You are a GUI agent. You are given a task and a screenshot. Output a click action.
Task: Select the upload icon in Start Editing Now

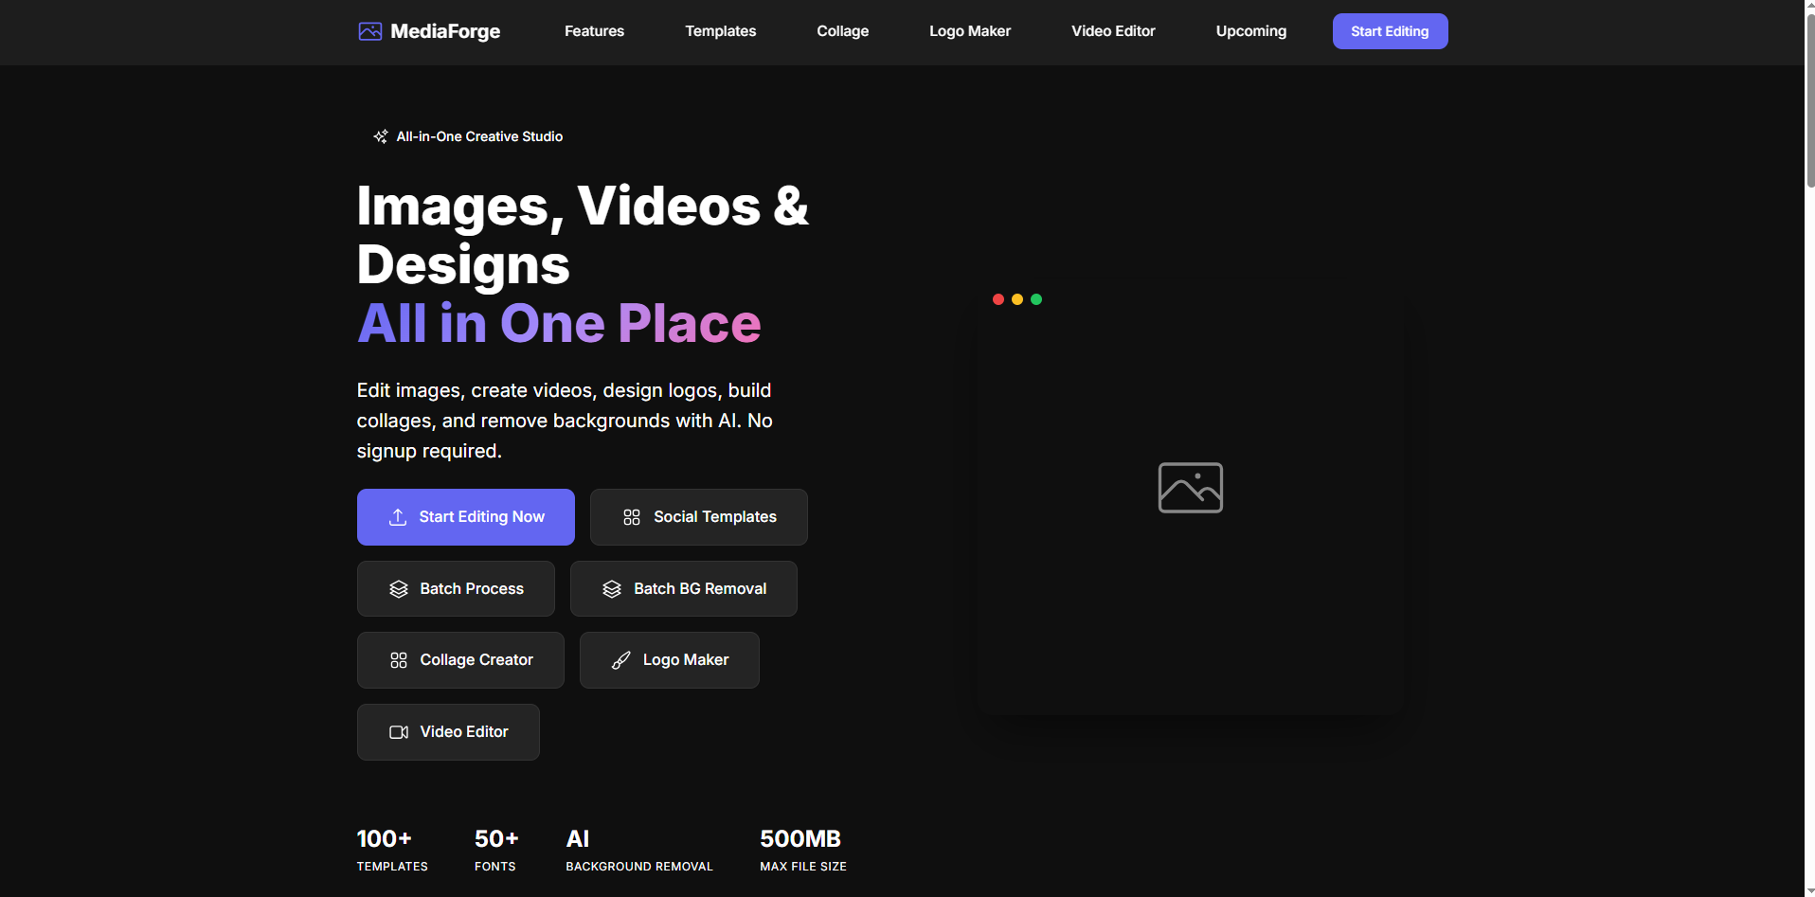click(x=397, y=516)
